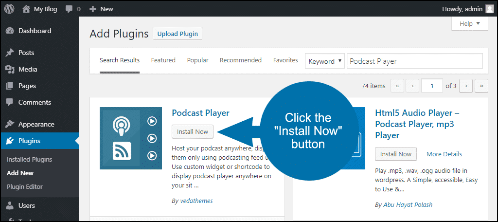498x222 pixels.
Task: Click Install Now for Podcast Player
Action: point(193,131)
